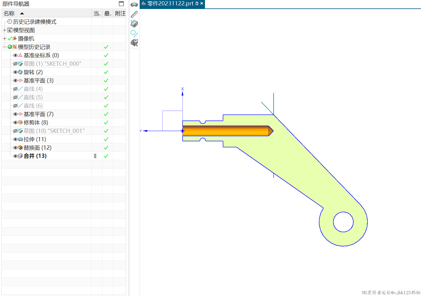Show 草图 (1) SKETCH_000 using its eye icon
This screenshot has width=421, height=296.
coord(15,64)
